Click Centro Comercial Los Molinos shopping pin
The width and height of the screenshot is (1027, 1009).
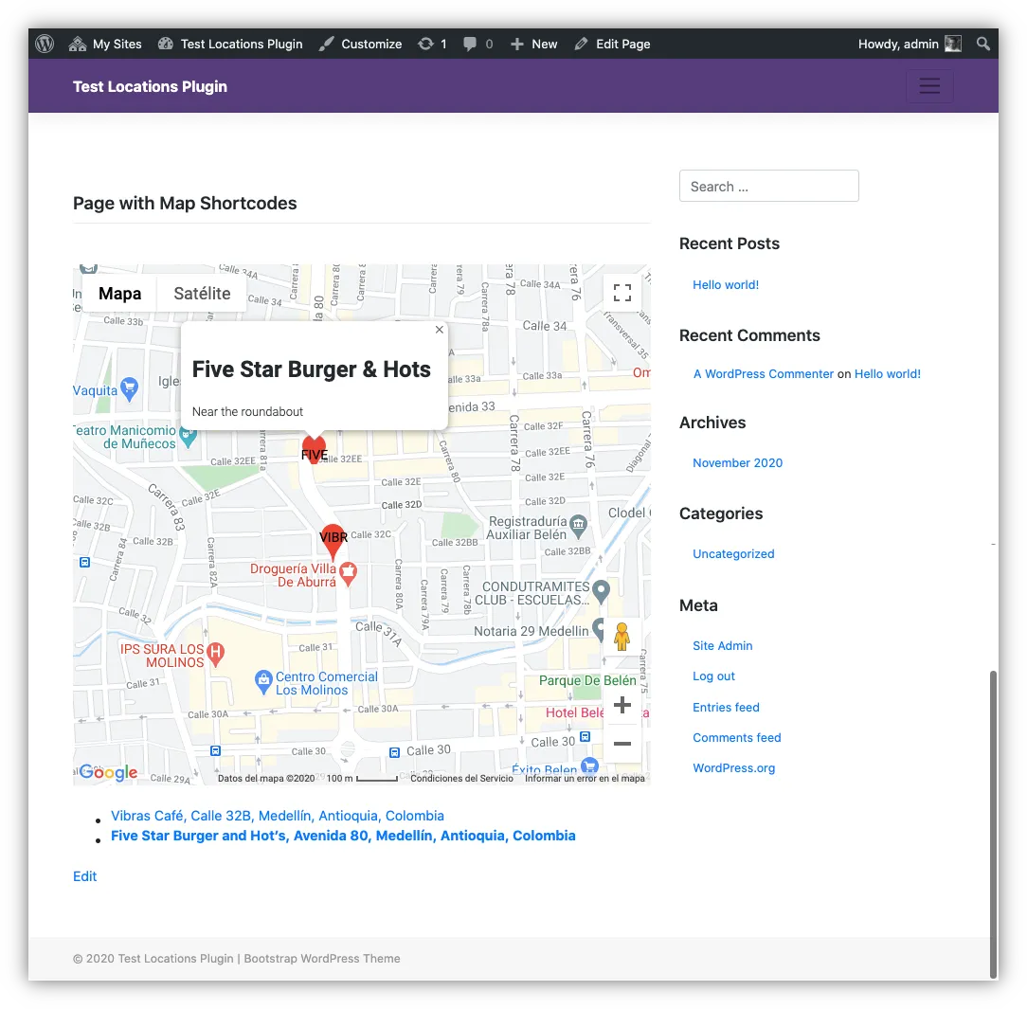click(x=263, y=681)
